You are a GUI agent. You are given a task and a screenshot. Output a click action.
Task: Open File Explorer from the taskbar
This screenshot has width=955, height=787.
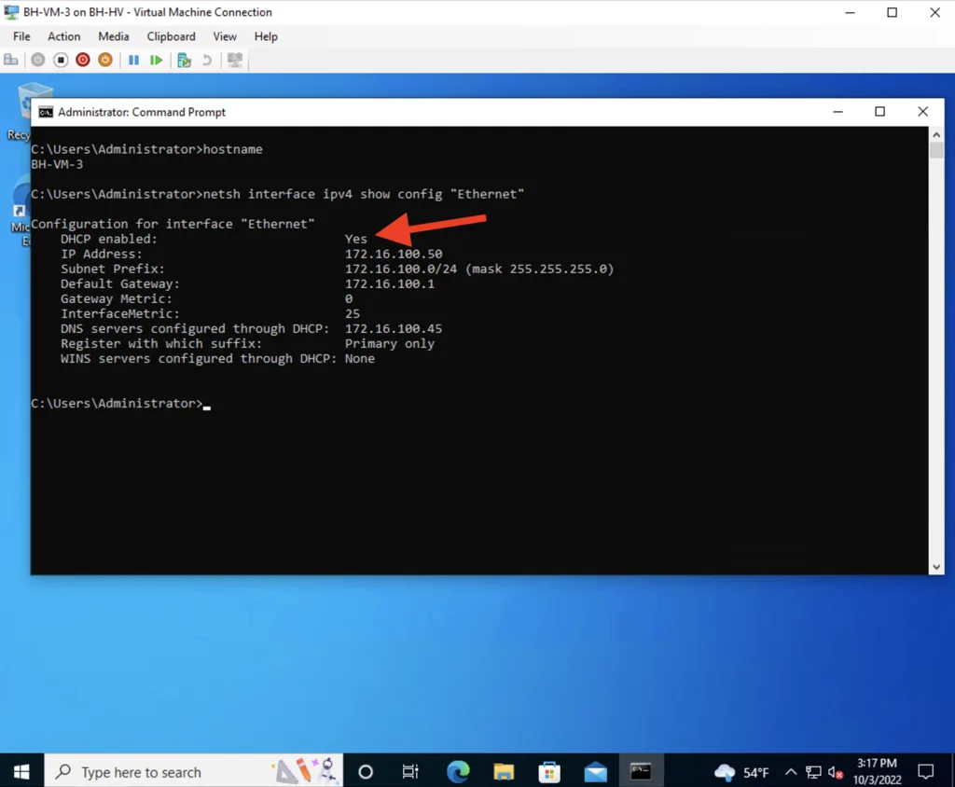click(x=504, y=772)
